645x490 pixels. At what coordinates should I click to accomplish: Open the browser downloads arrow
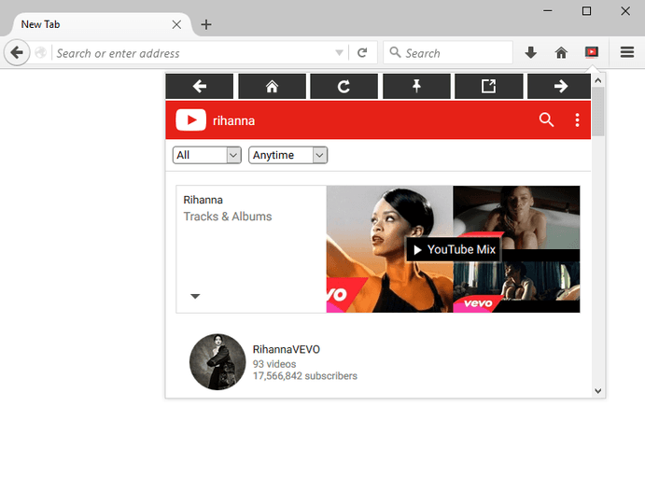coord(530,52)
